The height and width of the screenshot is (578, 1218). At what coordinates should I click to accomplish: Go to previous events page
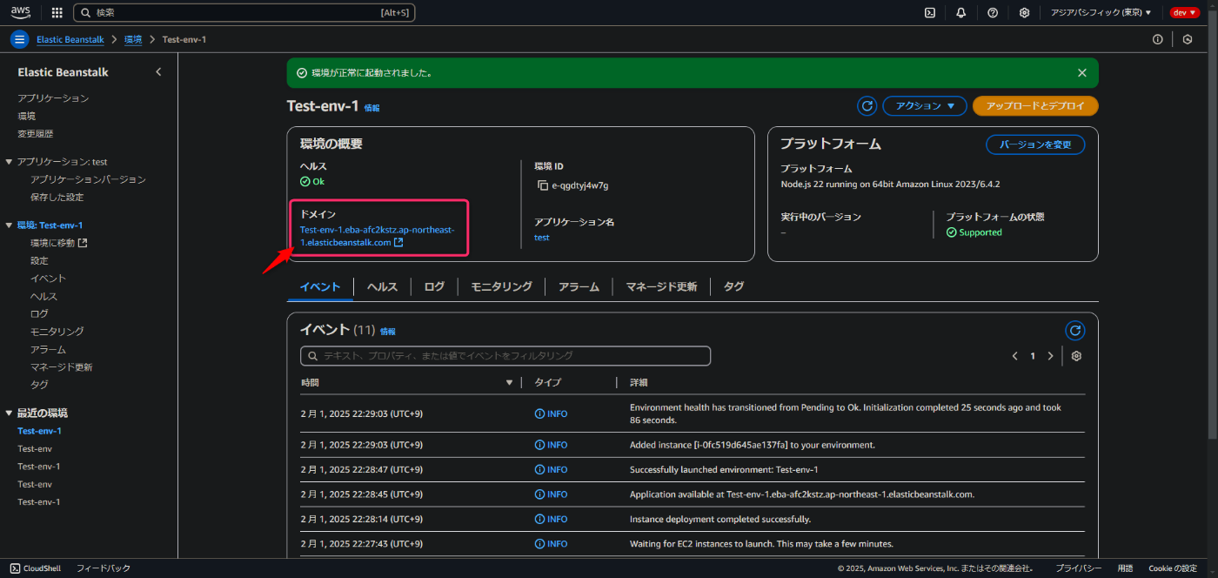1014,356
